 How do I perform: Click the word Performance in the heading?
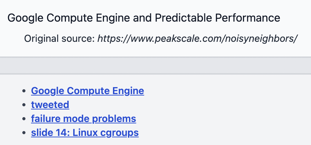[x=248, y=18]
